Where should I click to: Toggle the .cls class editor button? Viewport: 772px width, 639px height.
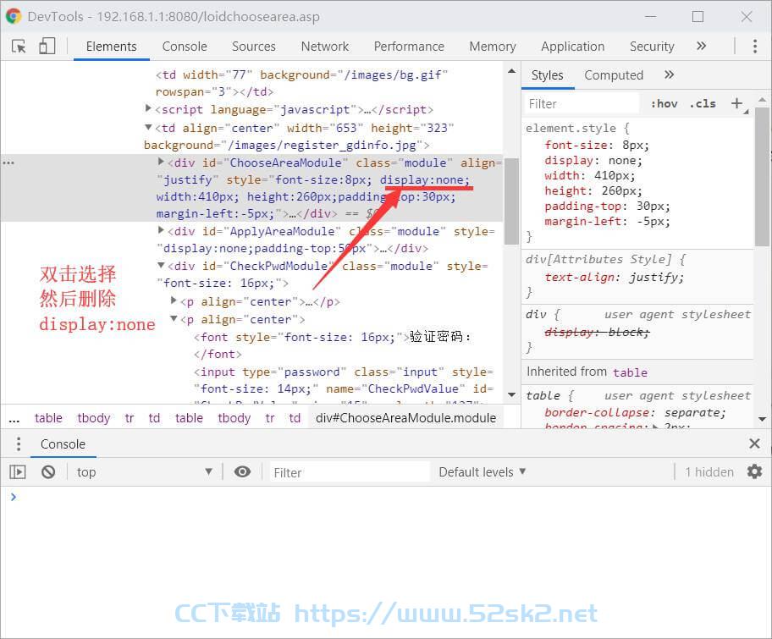703,104
